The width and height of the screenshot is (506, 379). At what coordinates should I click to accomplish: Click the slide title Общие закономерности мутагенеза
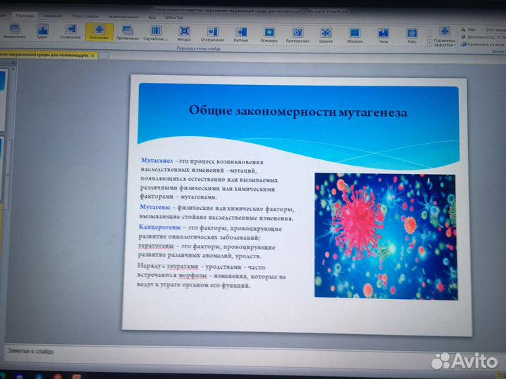pyautogui.click(x=298, y=111)
